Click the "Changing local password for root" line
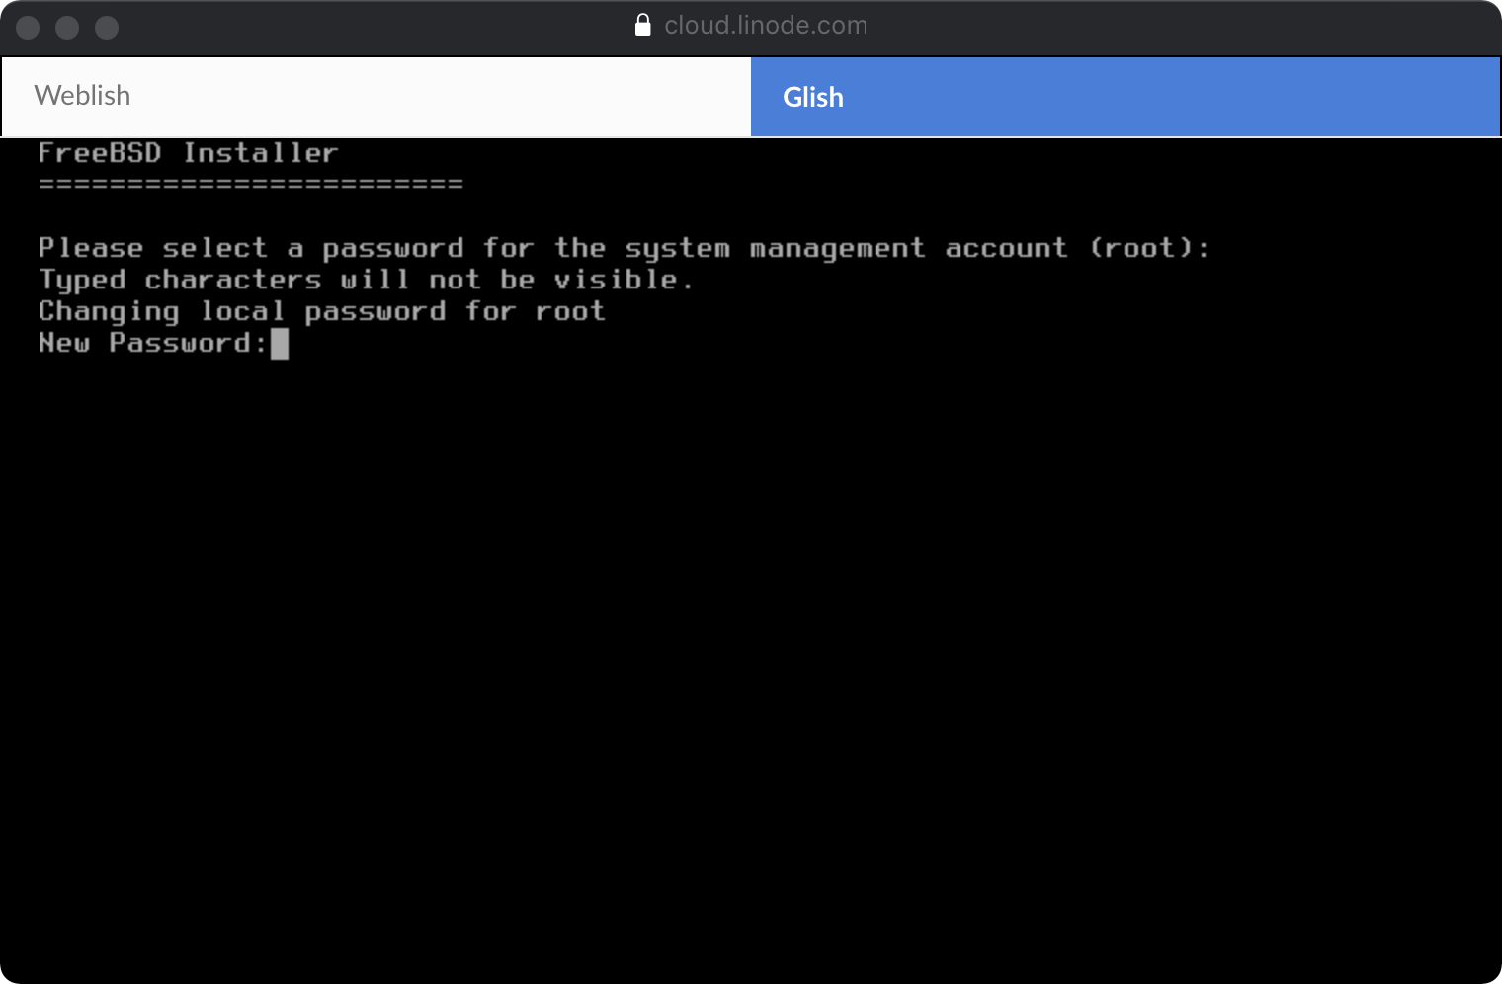This screenshot has width=1502, height=984. 321,311
